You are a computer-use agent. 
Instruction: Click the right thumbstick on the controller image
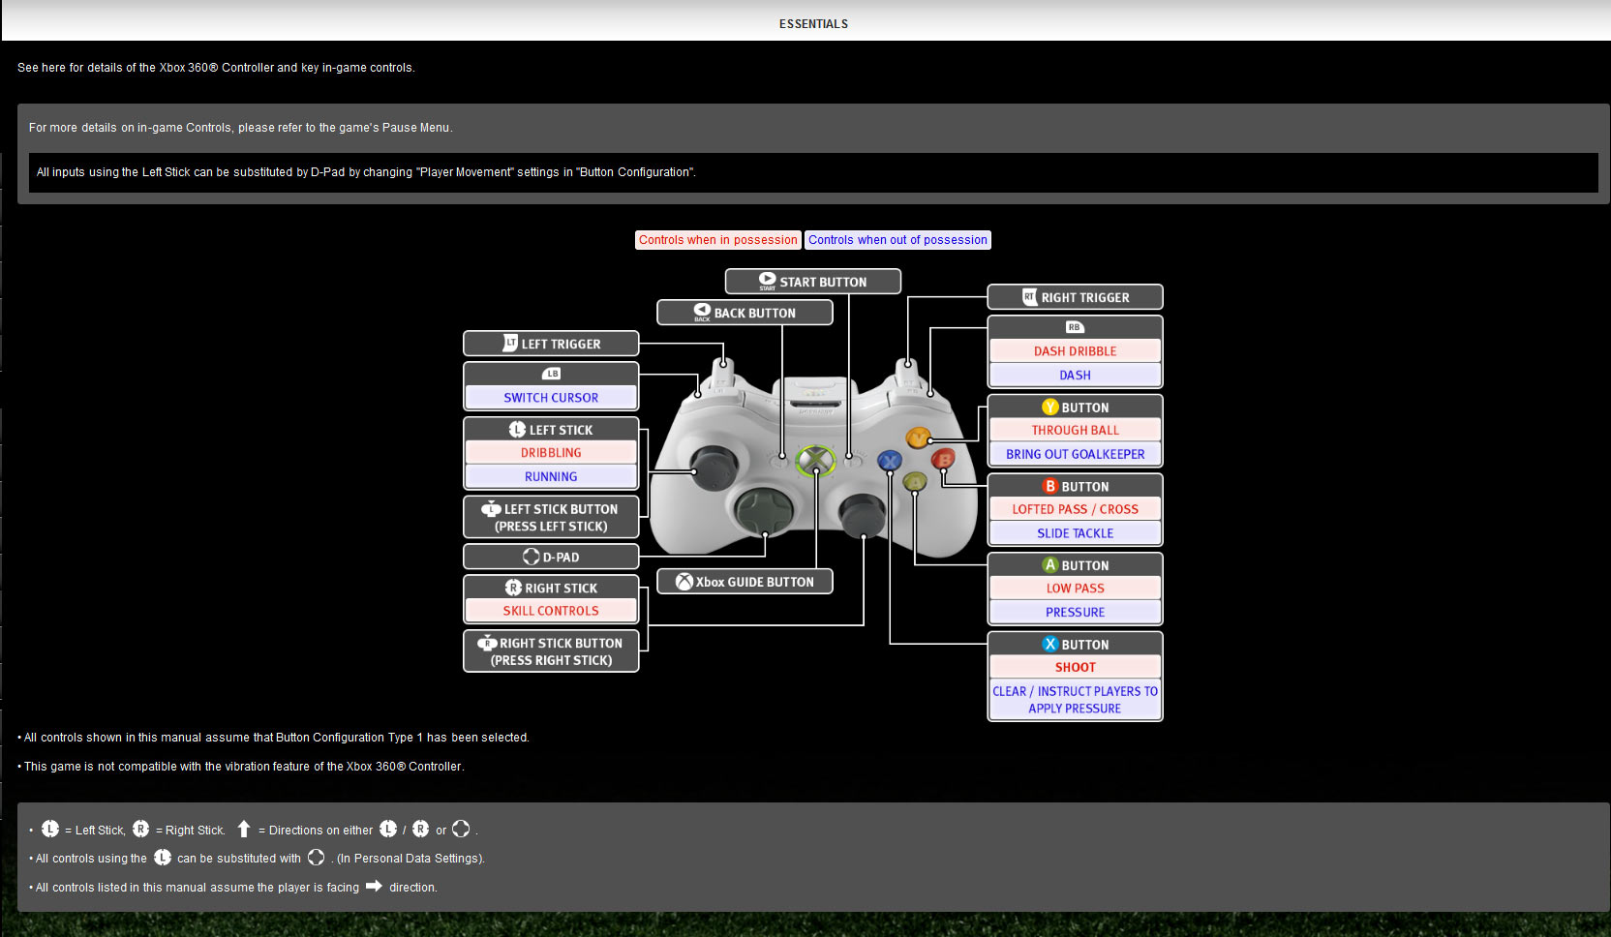coord(863,514)
